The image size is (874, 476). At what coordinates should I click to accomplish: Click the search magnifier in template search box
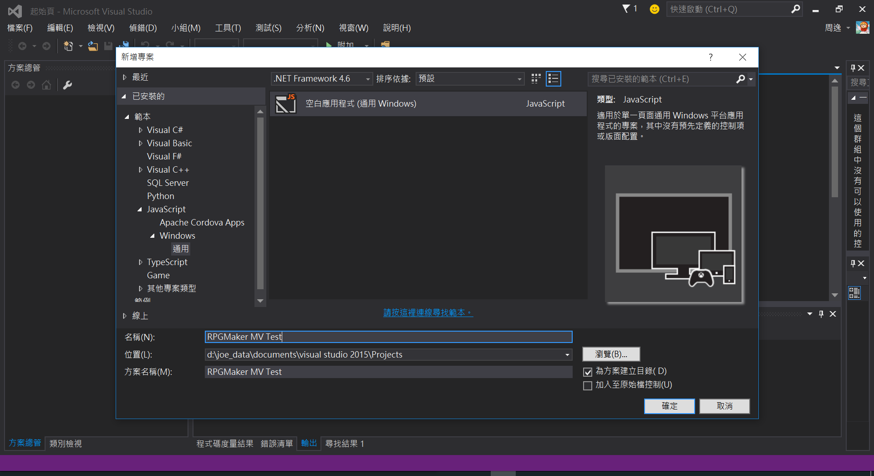click(741, 79)
